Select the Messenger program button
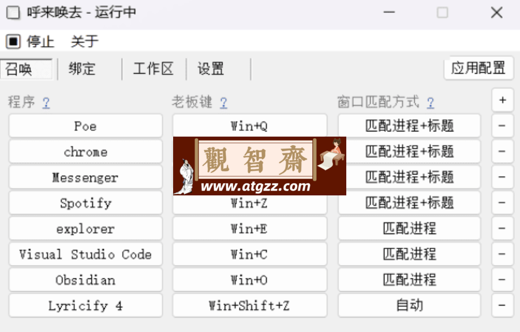Image resolution: width=520 pixels, height=332 pixels. pos(85,178)
